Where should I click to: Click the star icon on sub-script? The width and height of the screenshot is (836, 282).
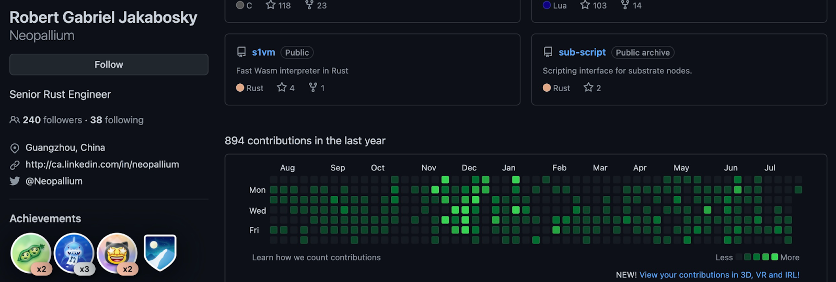tap(589, 88)
